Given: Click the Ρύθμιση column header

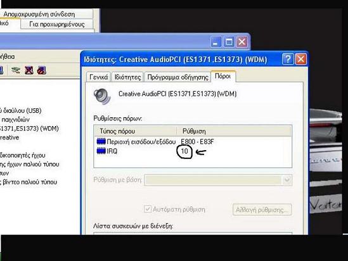Looking at the screenshot, I should pyautogui.click(x=234, y=131).
